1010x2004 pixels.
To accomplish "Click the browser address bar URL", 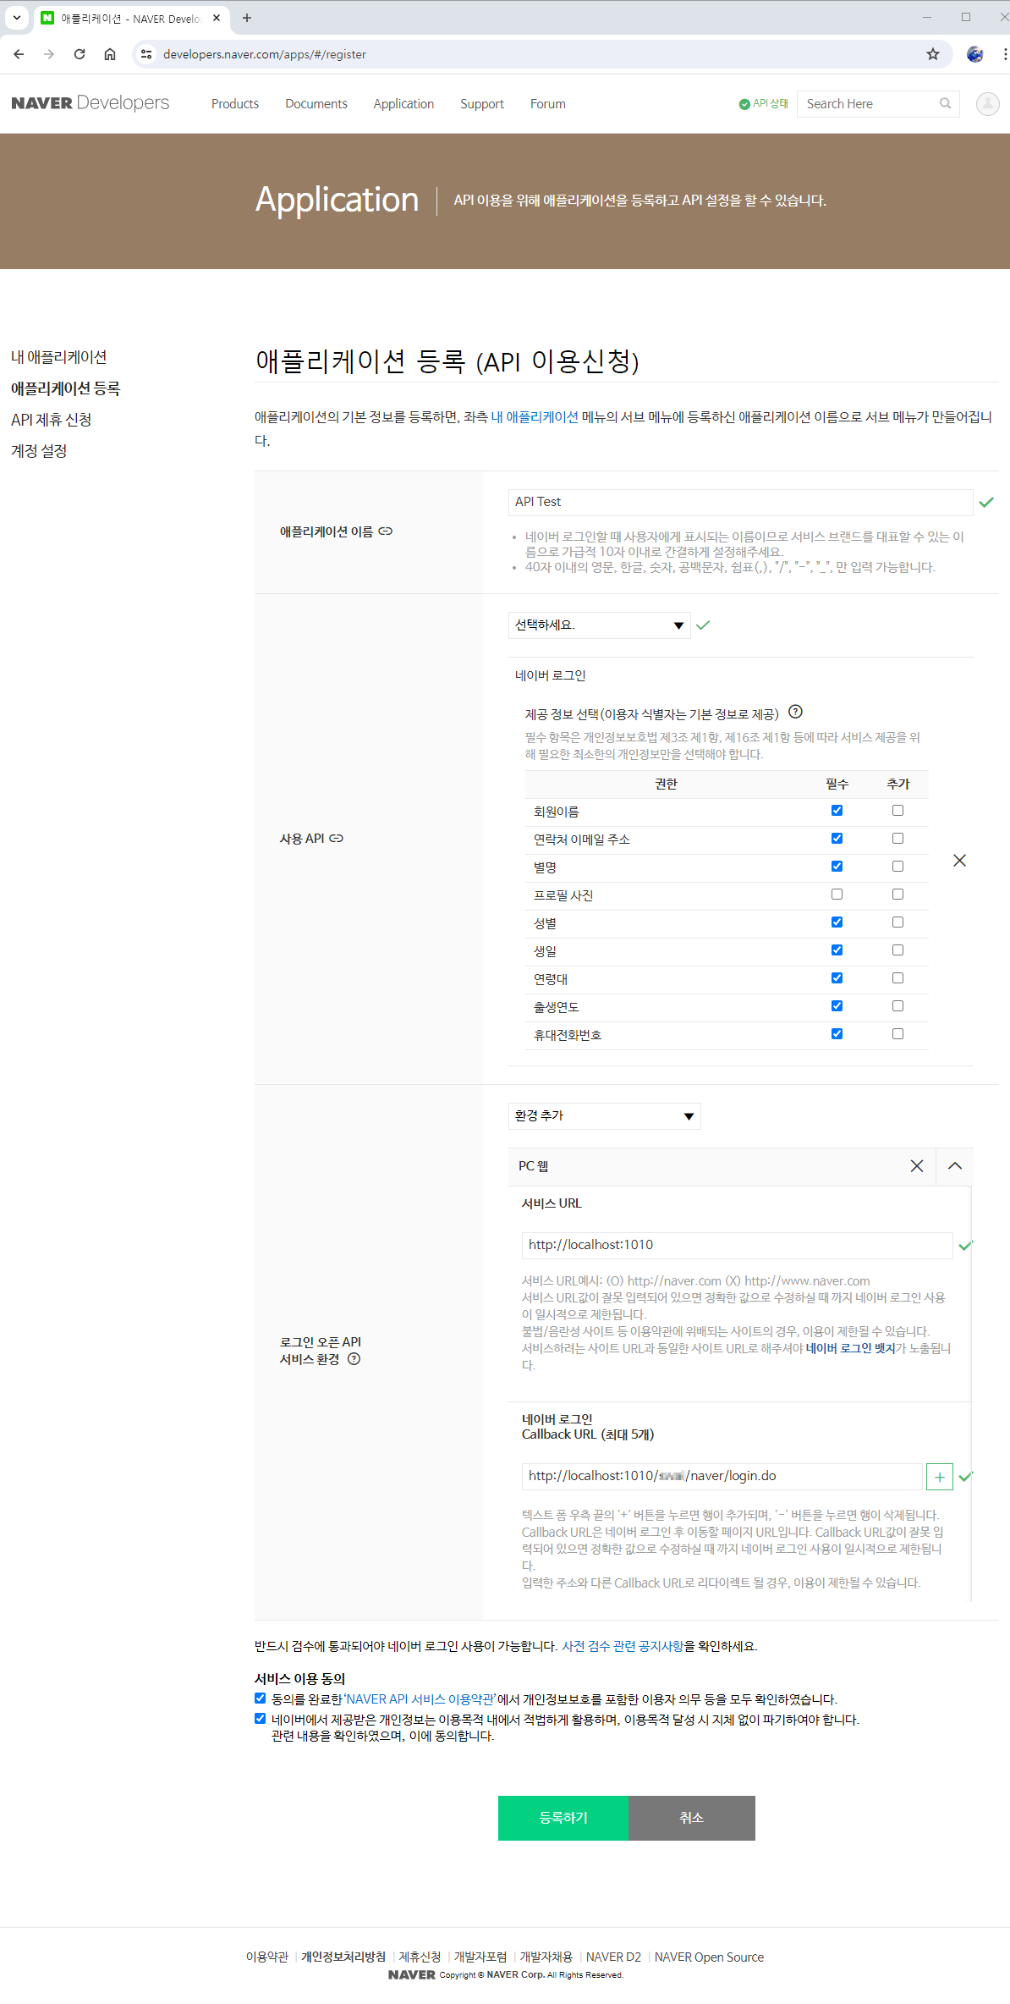I will [x=265, y=54].
